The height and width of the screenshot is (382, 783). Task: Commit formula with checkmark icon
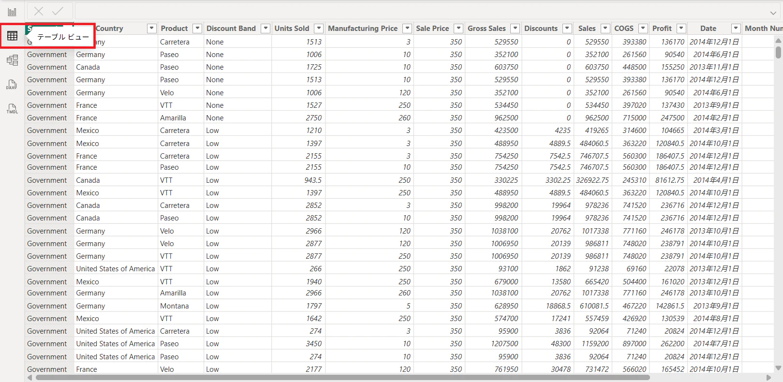point(58,11)
